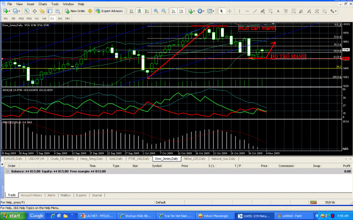
Task: Select the Text Label tool
Action: pyautogui.click(x=286, y=11)
